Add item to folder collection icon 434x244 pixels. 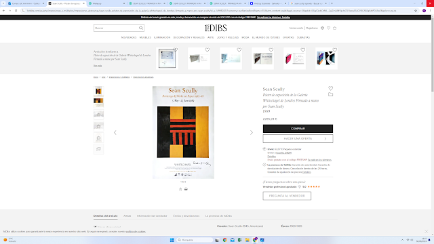point(330,94)
